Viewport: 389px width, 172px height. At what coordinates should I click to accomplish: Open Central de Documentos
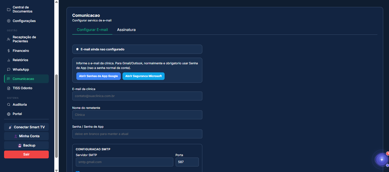click(26, 10)
